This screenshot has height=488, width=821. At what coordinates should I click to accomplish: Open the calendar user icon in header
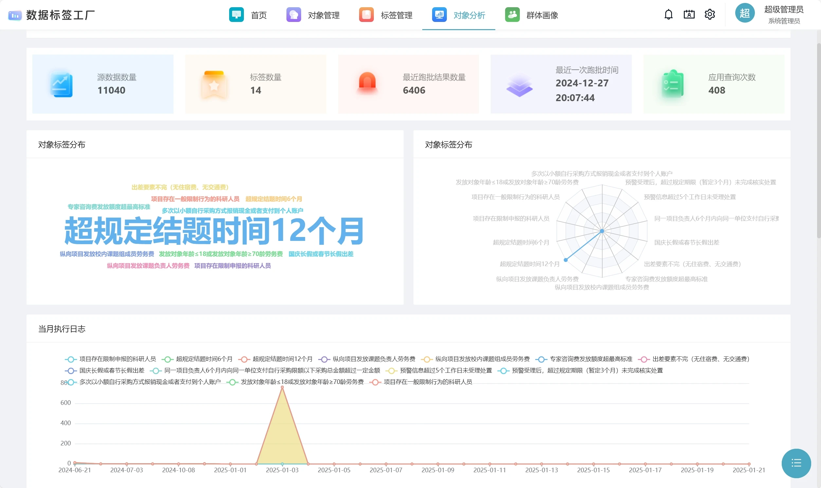[689, 14]
